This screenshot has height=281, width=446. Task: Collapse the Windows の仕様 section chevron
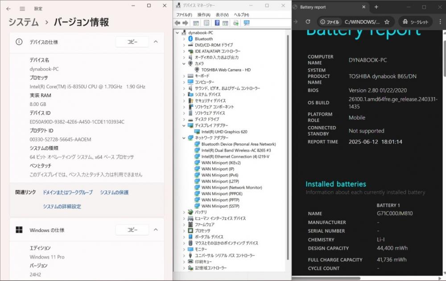(156, 230)
